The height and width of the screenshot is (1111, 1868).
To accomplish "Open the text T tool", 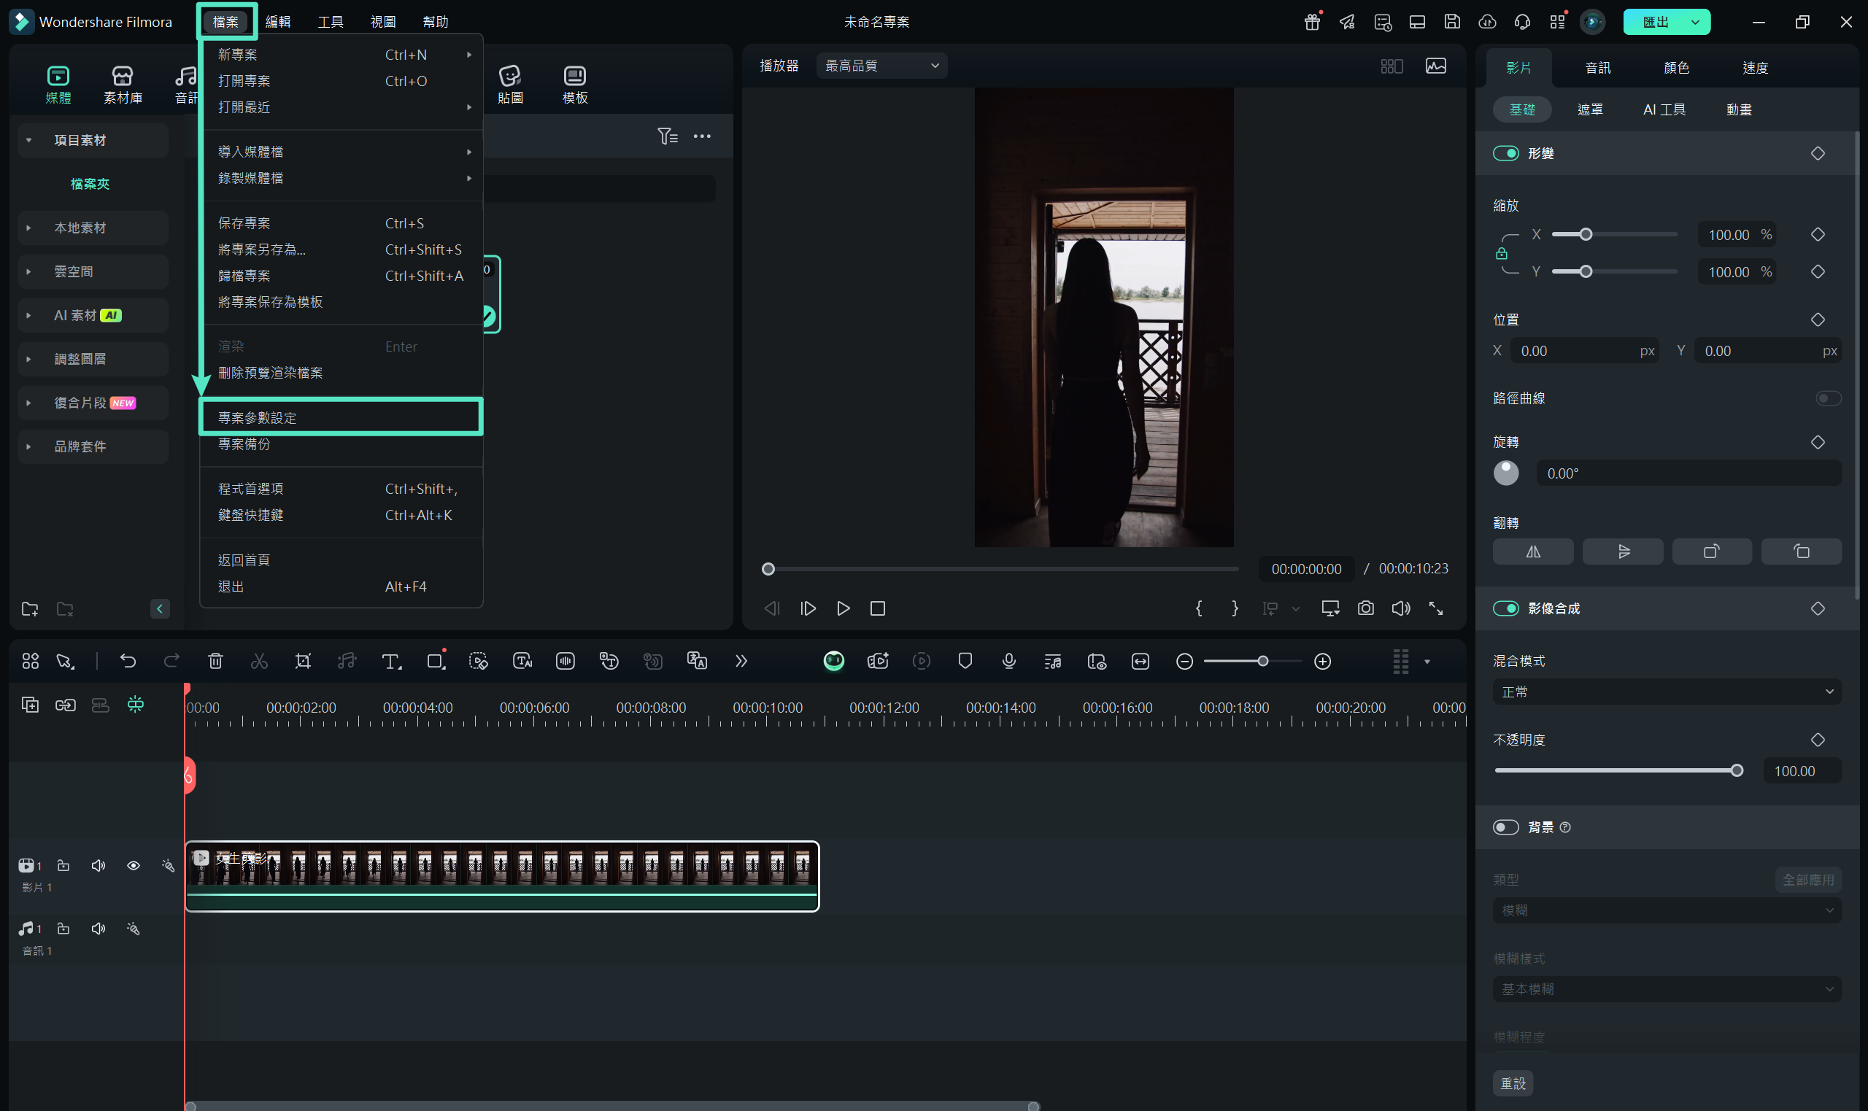I will [391, 661].
